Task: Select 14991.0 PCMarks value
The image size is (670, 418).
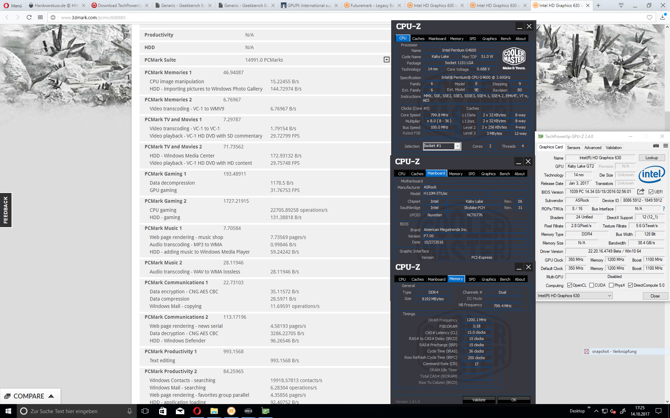Action: [x=264, y=60]
